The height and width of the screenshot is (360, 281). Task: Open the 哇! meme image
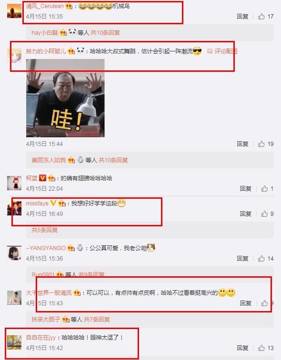pyautogui.click(x=65, y=98)
